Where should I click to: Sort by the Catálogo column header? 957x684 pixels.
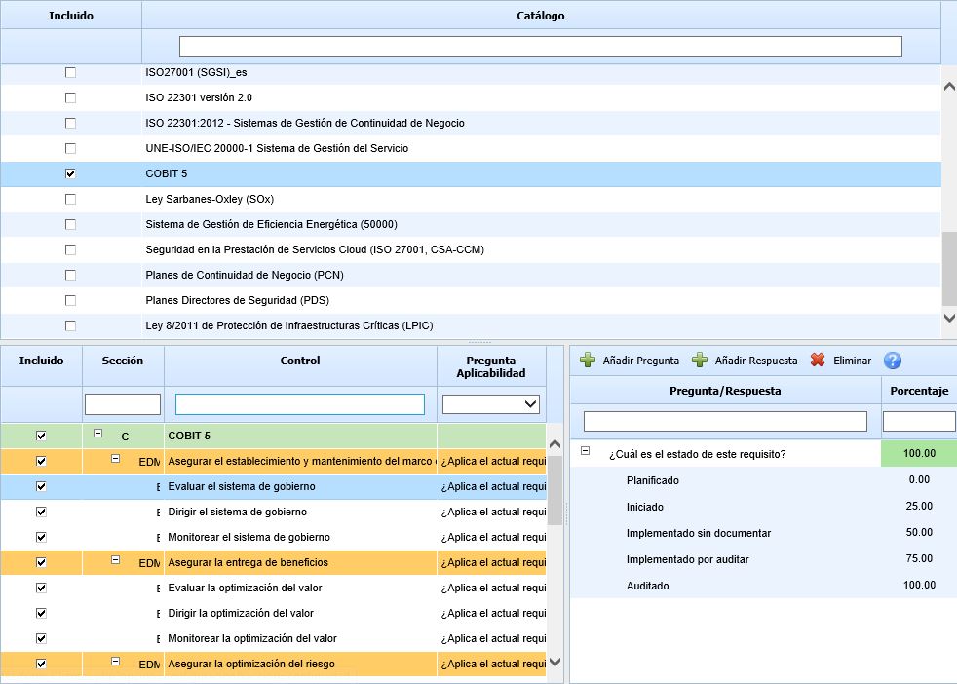coord(540,16)
